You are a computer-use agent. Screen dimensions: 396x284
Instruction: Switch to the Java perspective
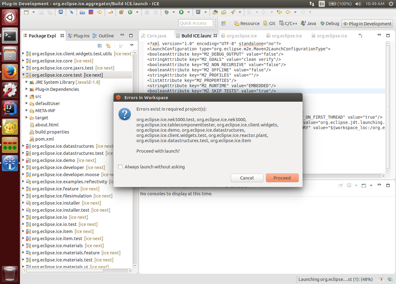click(x=308, y=23)
